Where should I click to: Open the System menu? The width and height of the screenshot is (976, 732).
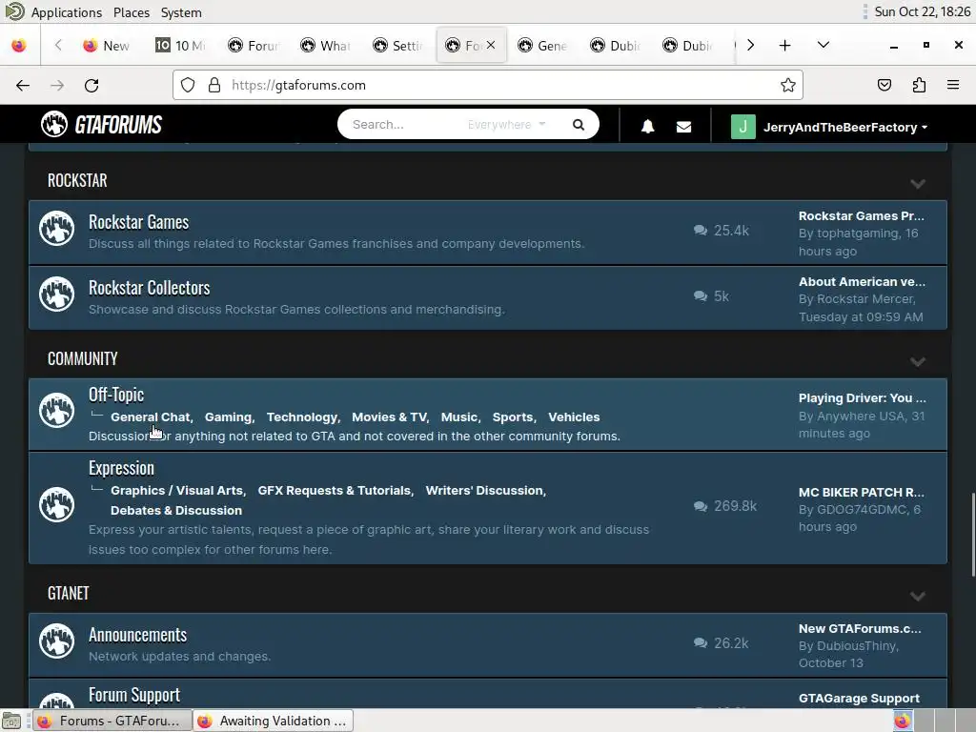181,12
